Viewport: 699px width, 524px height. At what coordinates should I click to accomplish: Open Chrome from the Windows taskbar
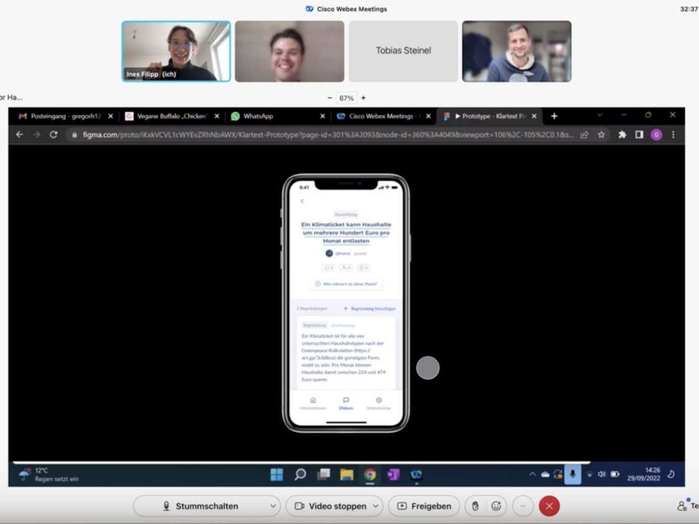pos(370,475)
